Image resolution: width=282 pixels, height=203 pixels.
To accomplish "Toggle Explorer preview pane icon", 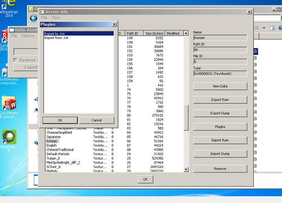I will (272, 28).
